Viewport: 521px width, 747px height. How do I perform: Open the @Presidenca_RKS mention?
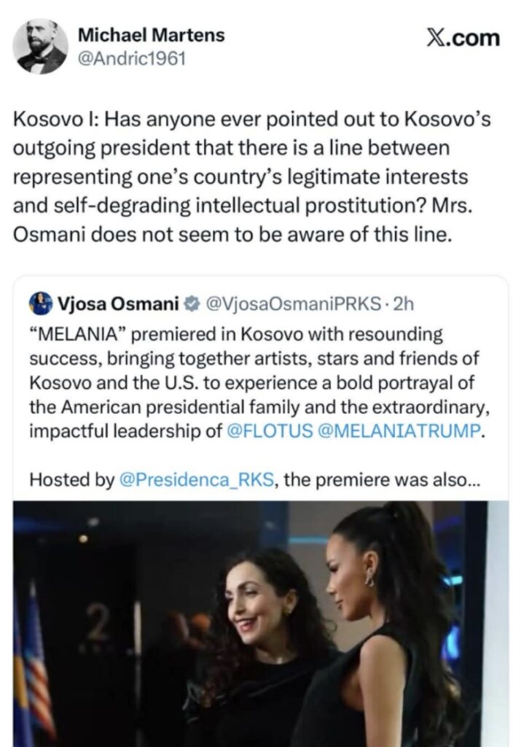point(195,479)
